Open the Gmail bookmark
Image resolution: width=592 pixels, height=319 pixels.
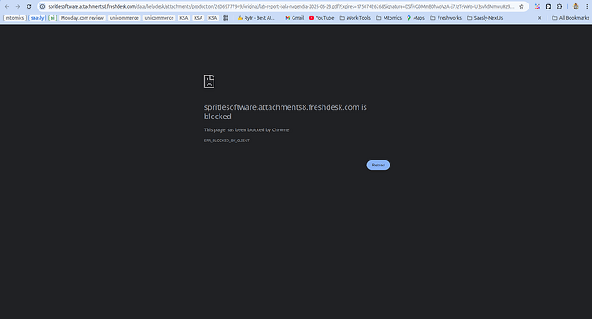[294, 18]
